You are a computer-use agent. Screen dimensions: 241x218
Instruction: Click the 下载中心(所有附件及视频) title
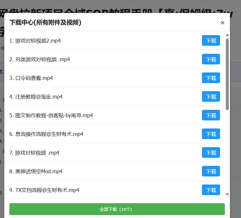tap(45, 23)
